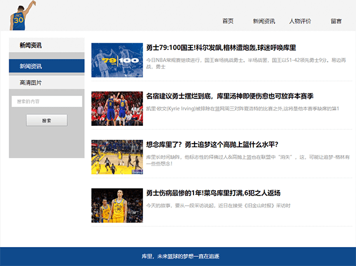
Task: Focus the 搜索的内容 search input field
Action: [x=47, y=101]
